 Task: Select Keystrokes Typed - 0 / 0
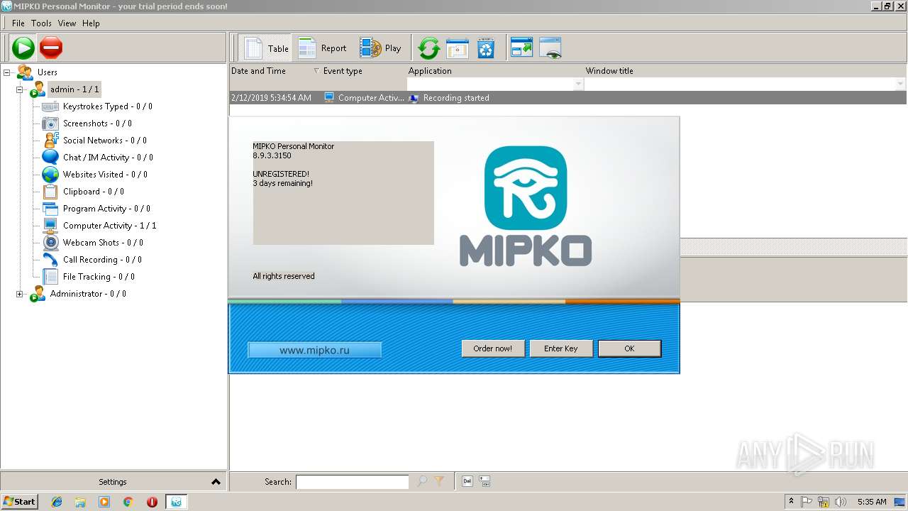point(107,106)
